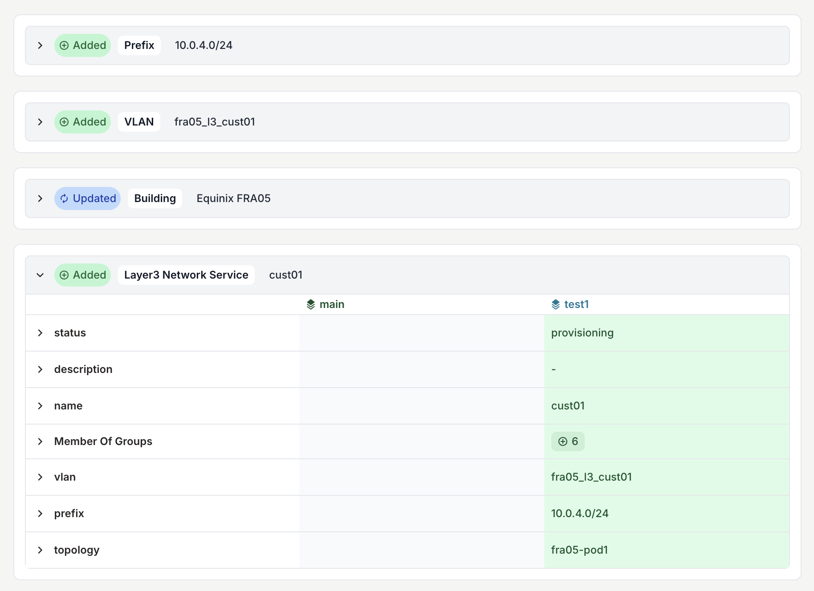This screenshot has width=814, height=591.
Task: Expand the vlan relationship row
Action: [40, 477]
